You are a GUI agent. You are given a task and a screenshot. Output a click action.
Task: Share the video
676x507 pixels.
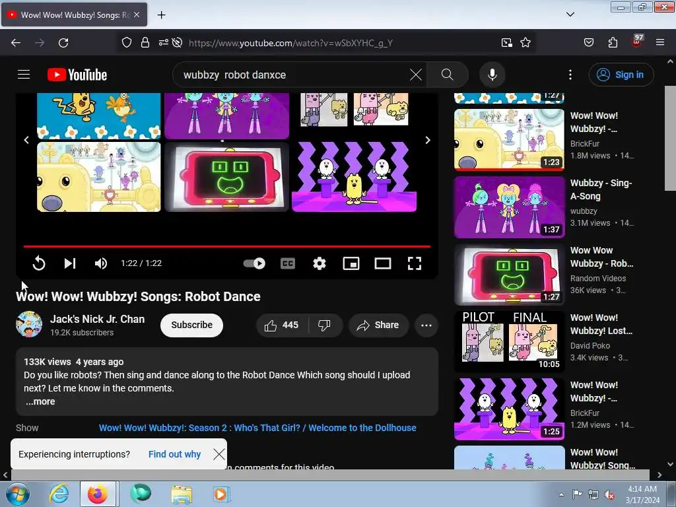click(x=378, y=325)
